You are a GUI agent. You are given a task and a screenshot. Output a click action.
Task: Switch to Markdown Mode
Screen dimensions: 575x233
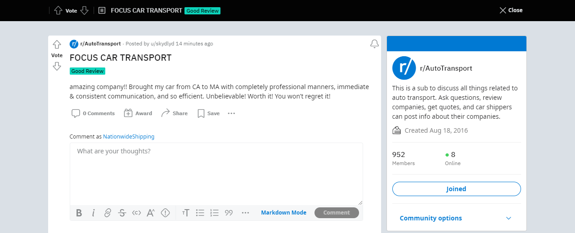(284, 213)
